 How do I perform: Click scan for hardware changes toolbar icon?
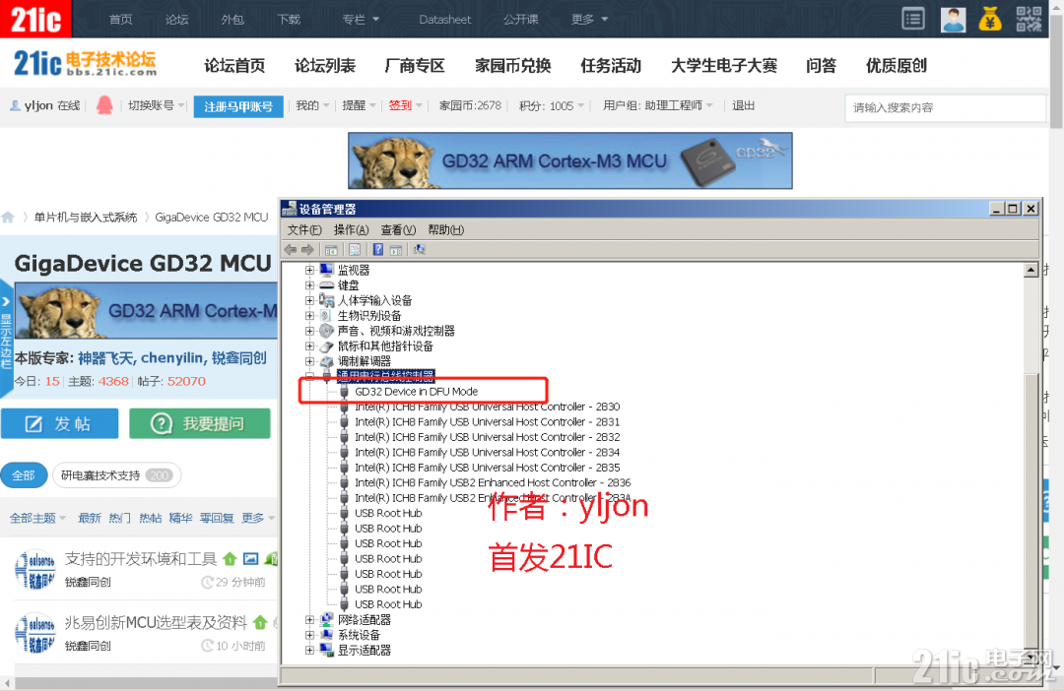(x=420, y=250)
